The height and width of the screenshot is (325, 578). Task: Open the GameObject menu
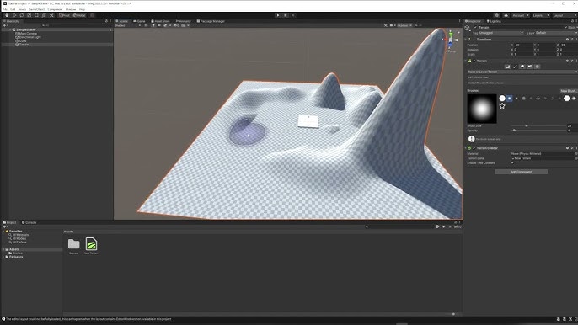click(36, 9)
